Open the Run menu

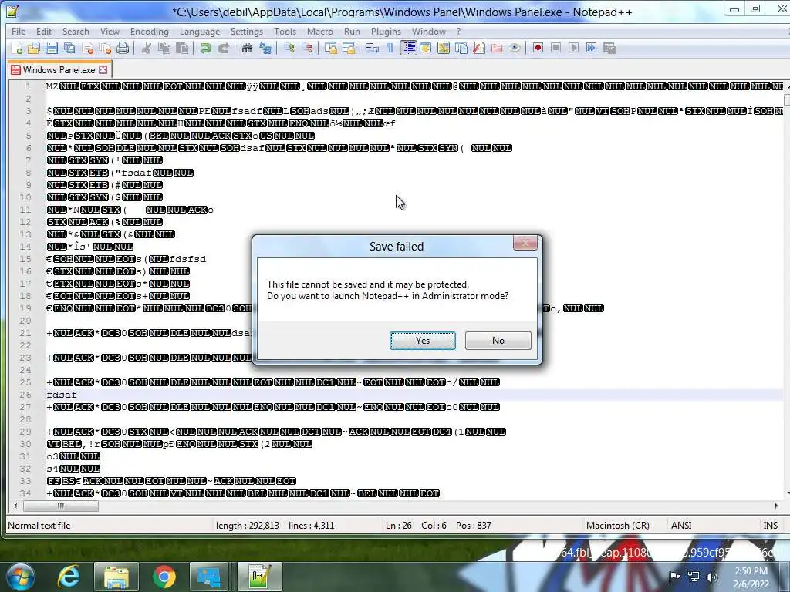tap(352, 31)
